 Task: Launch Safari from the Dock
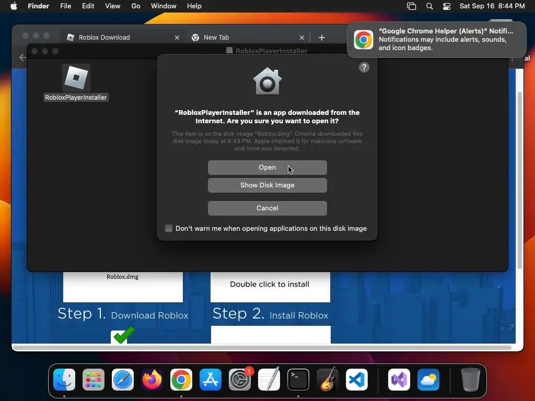click(x=123, y=380)
